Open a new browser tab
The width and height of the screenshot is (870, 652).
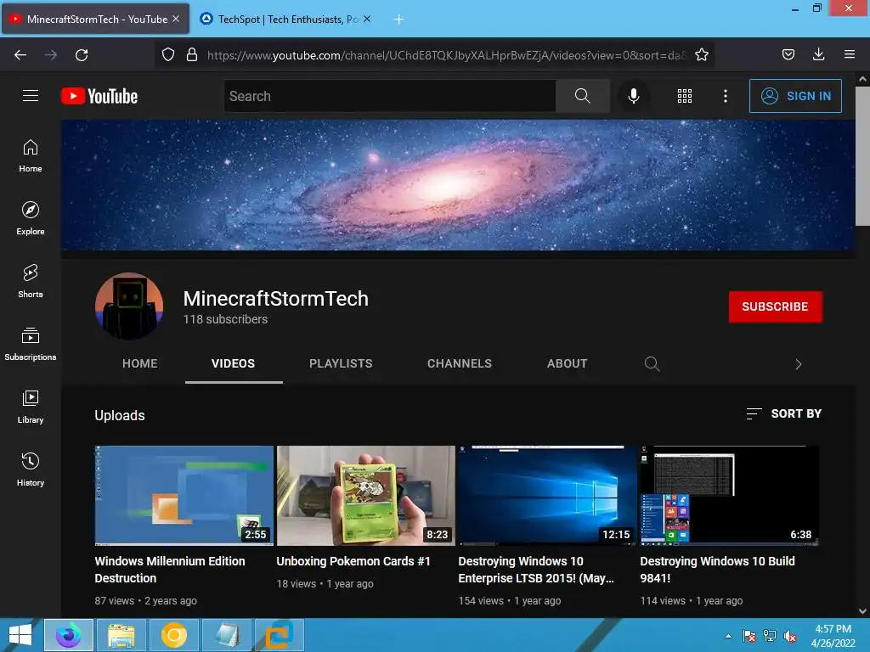click(398, 20)
